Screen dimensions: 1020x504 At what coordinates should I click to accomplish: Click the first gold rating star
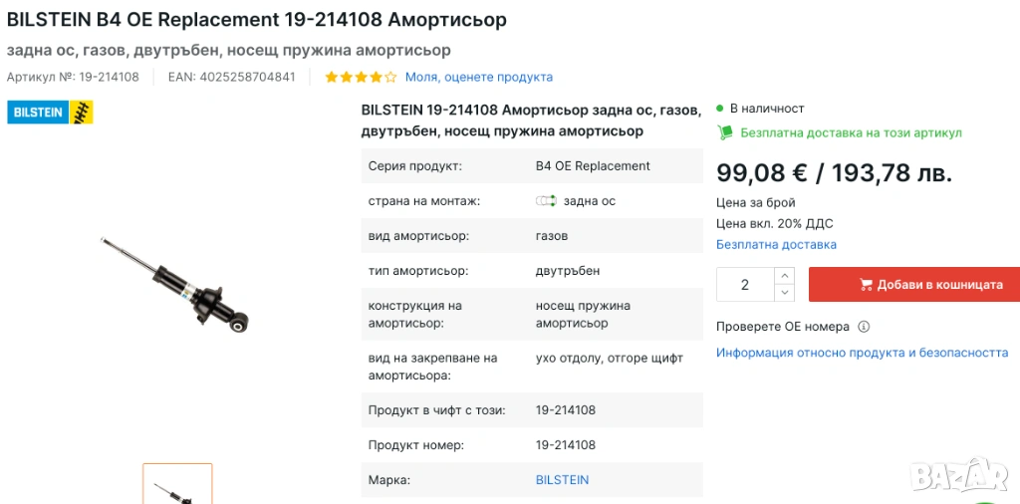[x=332, y=78]
